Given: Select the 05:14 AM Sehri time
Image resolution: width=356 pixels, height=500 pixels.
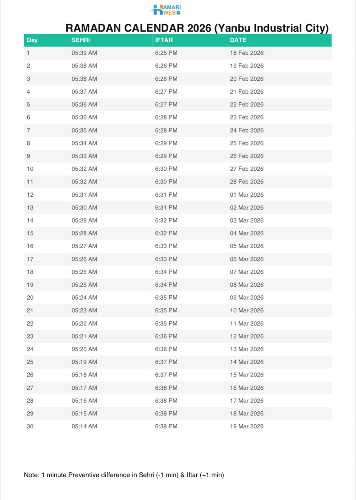Looking at the screenshot, I should (x=84, y=426).
